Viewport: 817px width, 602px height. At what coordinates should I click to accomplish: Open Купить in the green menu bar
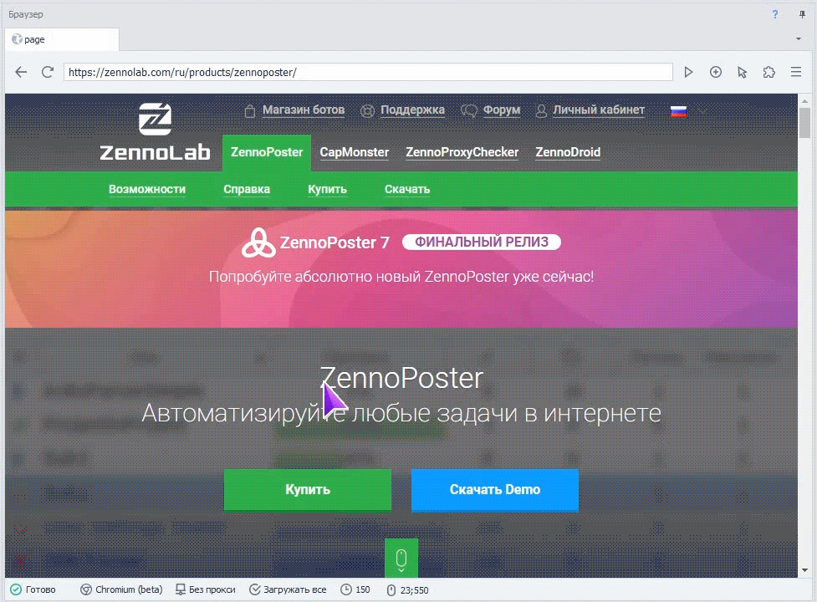click(327, 189)
